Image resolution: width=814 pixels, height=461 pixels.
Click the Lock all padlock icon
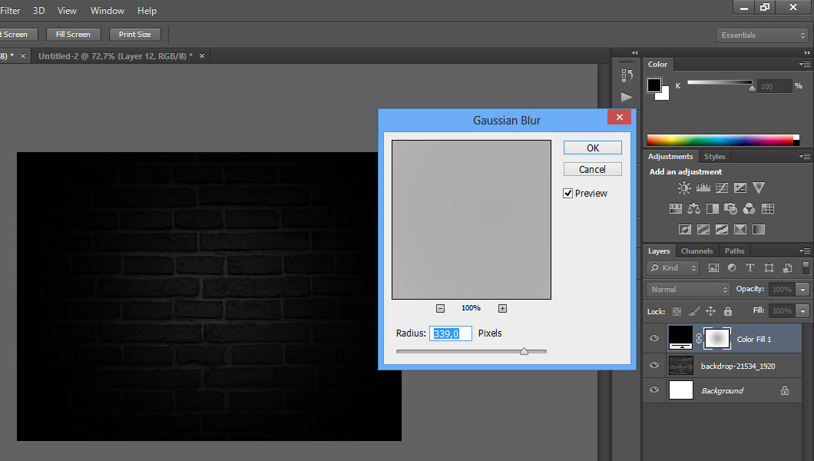(x=728, y=311)
